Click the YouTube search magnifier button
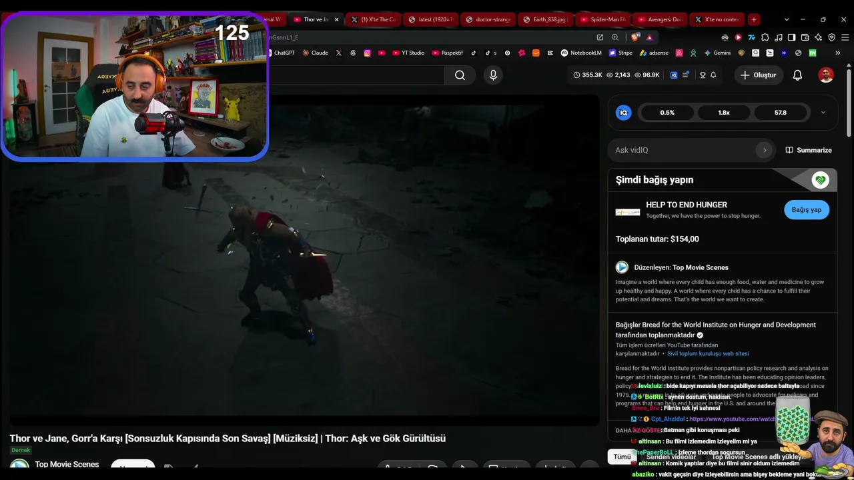This screenshot has height=480, width=854. [460, 75]
